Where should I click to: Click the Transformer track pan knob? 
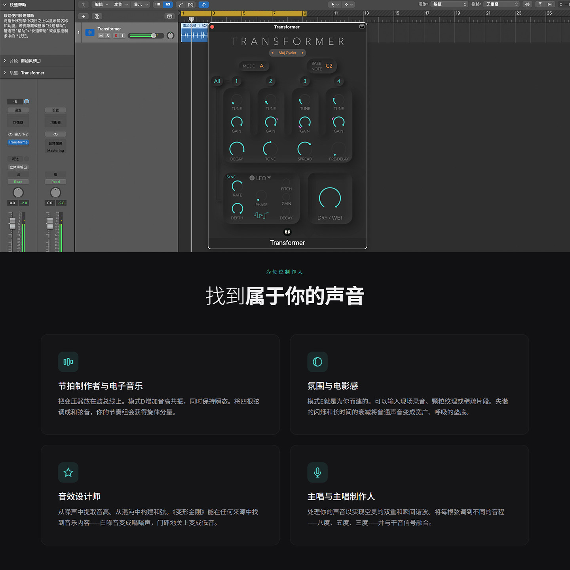pos(171,36)
